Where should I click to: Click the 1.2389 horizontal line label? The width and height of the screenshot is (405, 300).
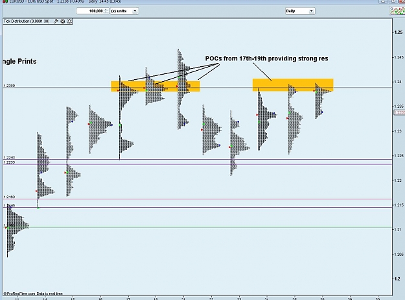10,86
